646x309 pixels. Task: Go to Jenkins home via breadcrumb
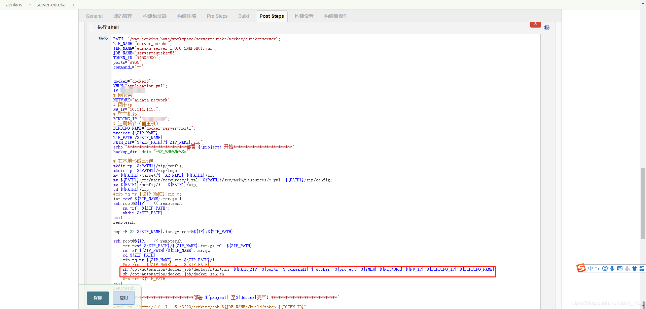(14, 5)
